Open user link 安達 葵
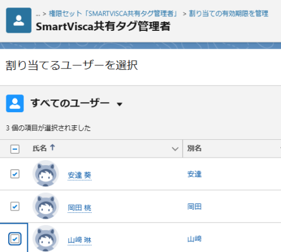 click(x=80, y=175)
